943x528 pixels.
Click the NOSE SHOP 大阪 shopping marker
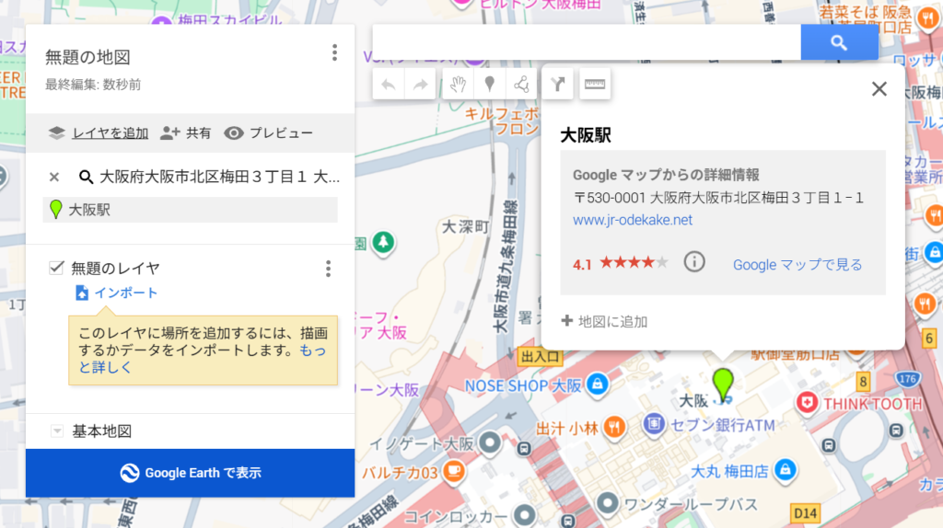click(x=597, y=384)
